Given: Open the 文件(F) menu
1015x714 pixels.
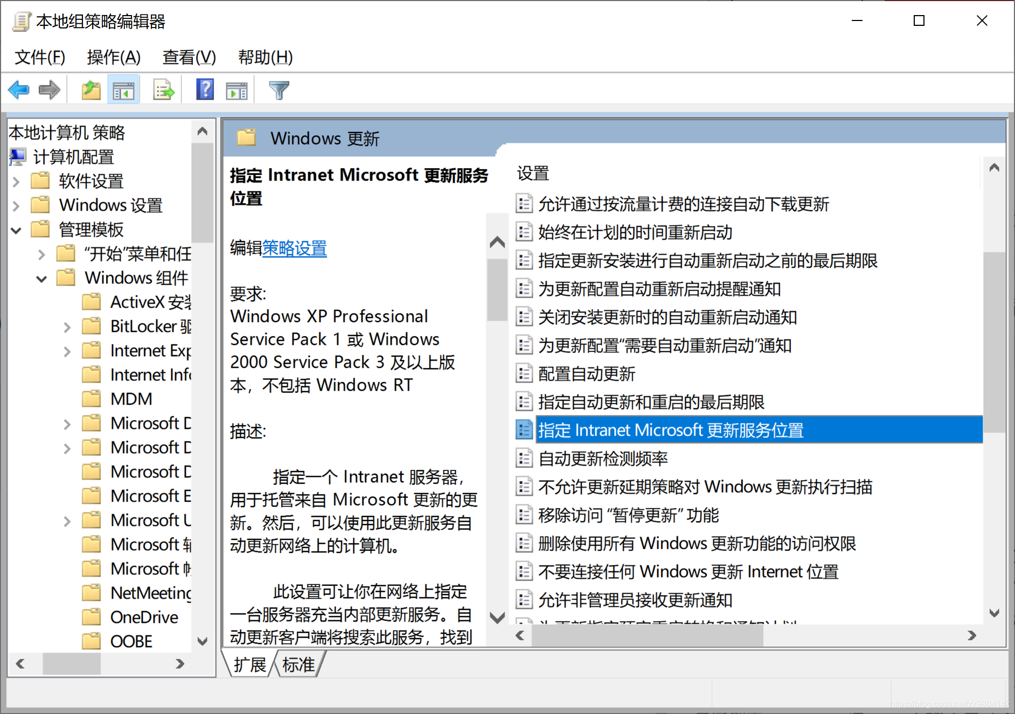Looking at the screenshot, I should tap(40, 57).
